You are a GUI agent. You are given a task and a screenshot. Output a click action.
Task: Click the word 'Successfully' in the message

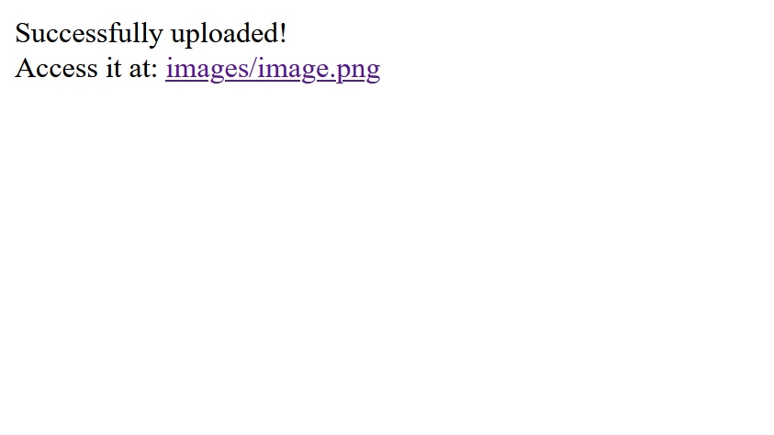(x=89, y=34)
